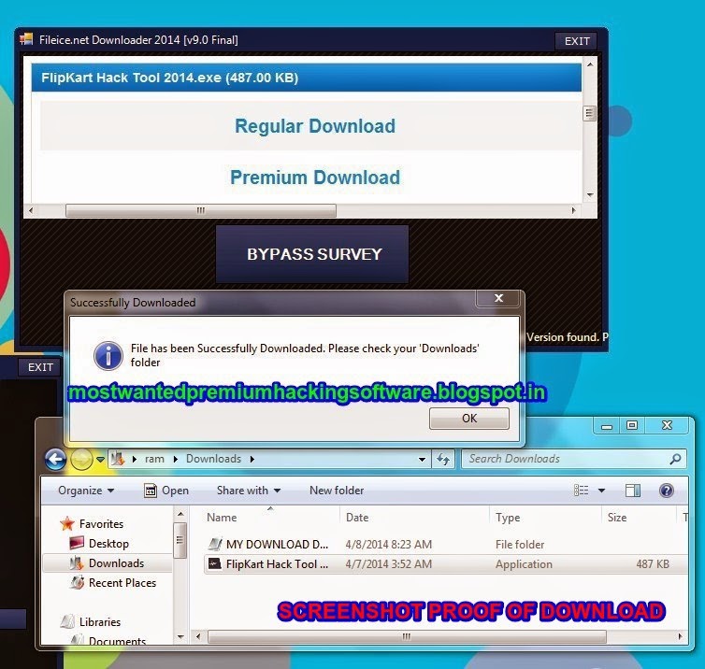Click New folder in toolbar
The width and height of the screenshot is (705, 669).
[337, 491]
